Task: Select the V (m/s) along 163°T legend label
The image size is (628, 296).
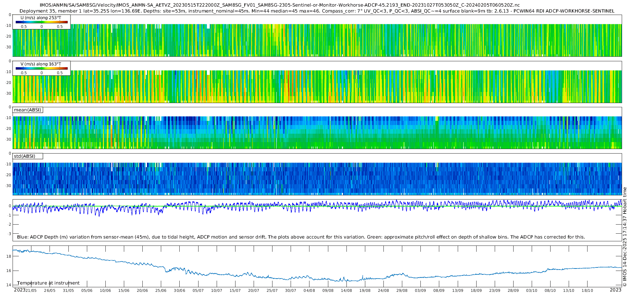Action: pyautogui.click(x=41, y=64)
